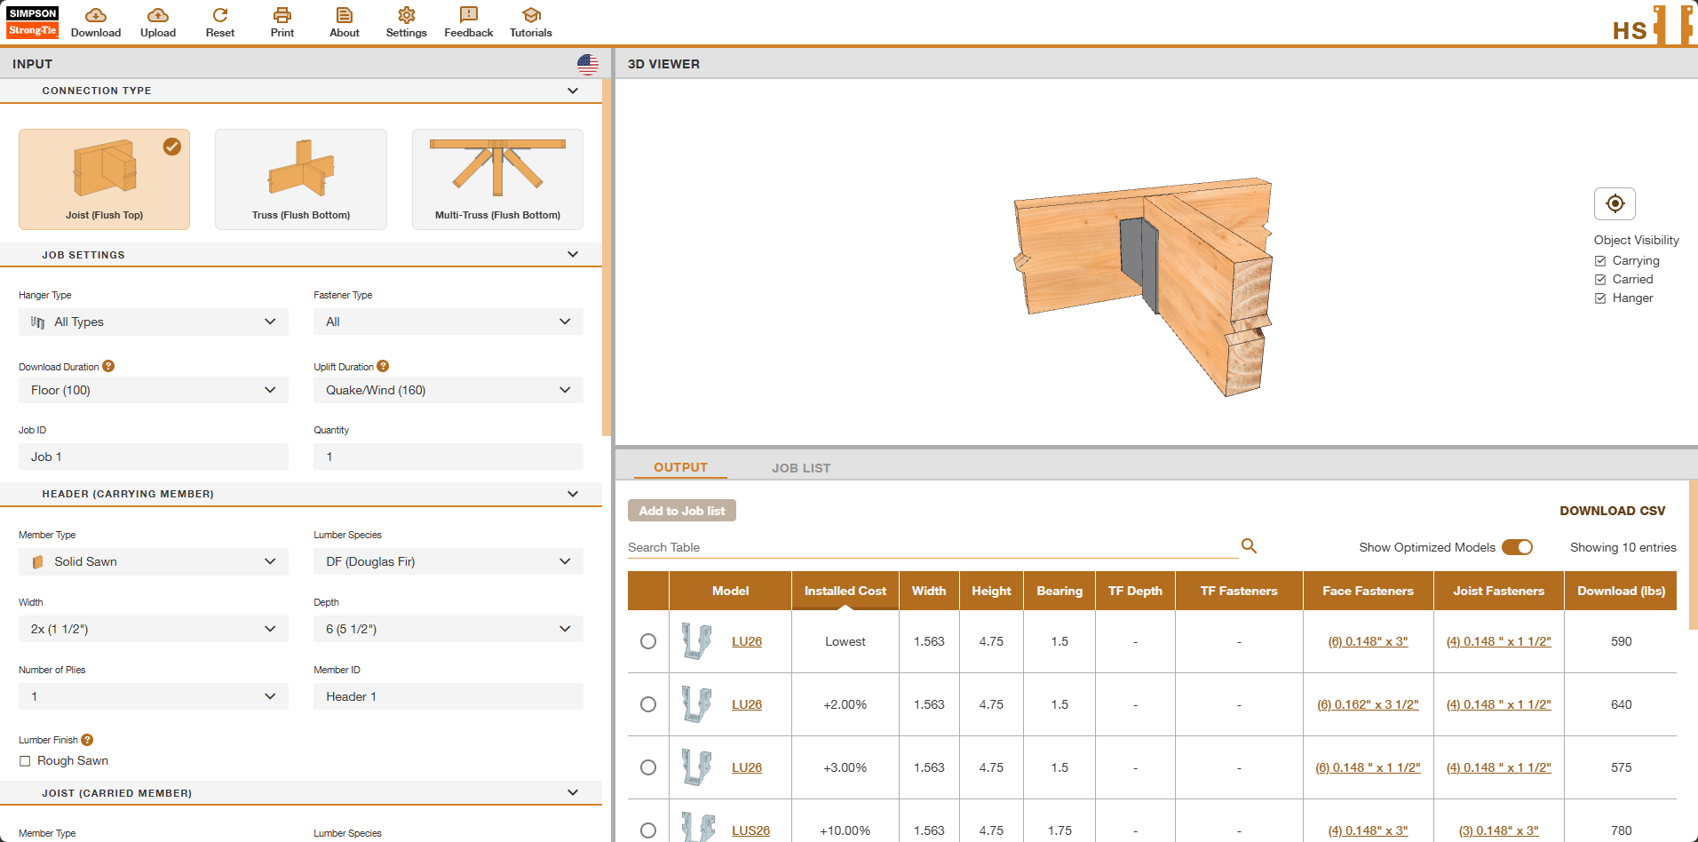Toggle Show Optimized Models switch
The height and width of the screenshot is (842, 1698).
[1517, 547]
